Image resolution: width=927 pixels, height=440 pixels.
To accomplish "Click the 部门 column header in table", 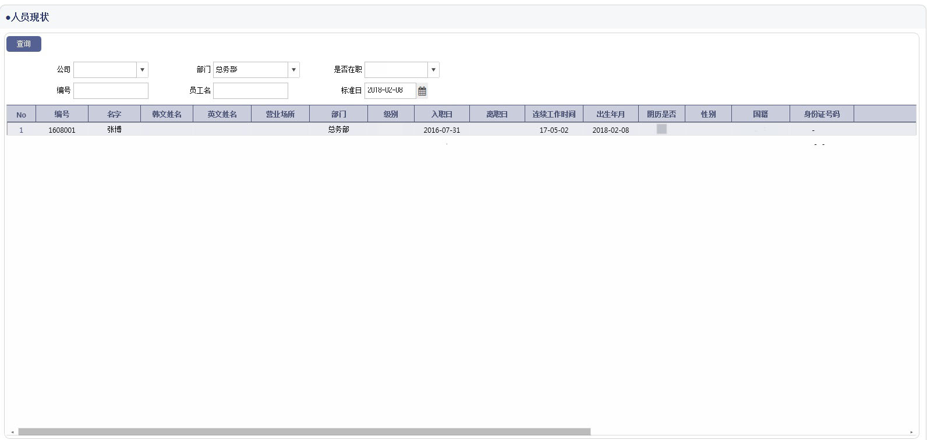I will point(338,114).
